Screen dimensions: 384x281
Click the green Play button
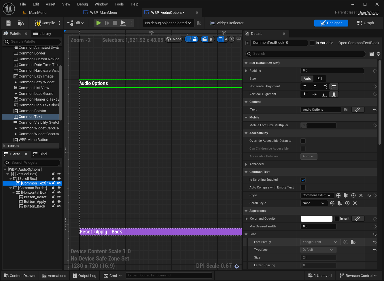pyautogui.click(x=99, y=23)
